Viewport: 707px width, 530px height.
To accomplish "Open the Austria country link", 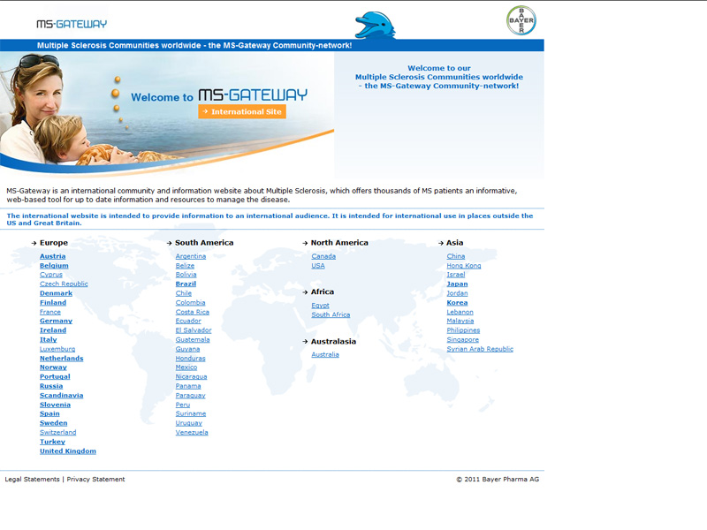I will coord(53,256).
